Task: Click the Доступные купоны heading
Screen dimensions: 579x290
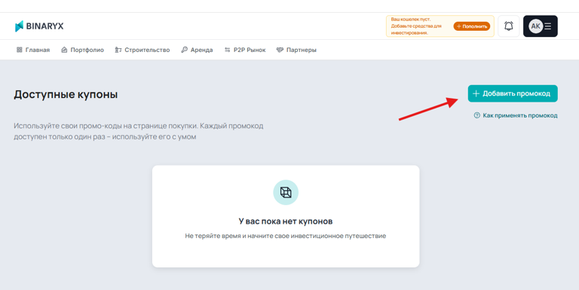Action: pos(66,94)
